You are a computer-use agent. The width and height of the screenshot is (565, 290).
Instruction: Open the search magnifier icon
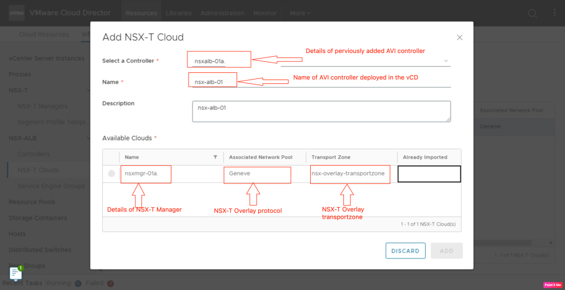pos(532,13)
